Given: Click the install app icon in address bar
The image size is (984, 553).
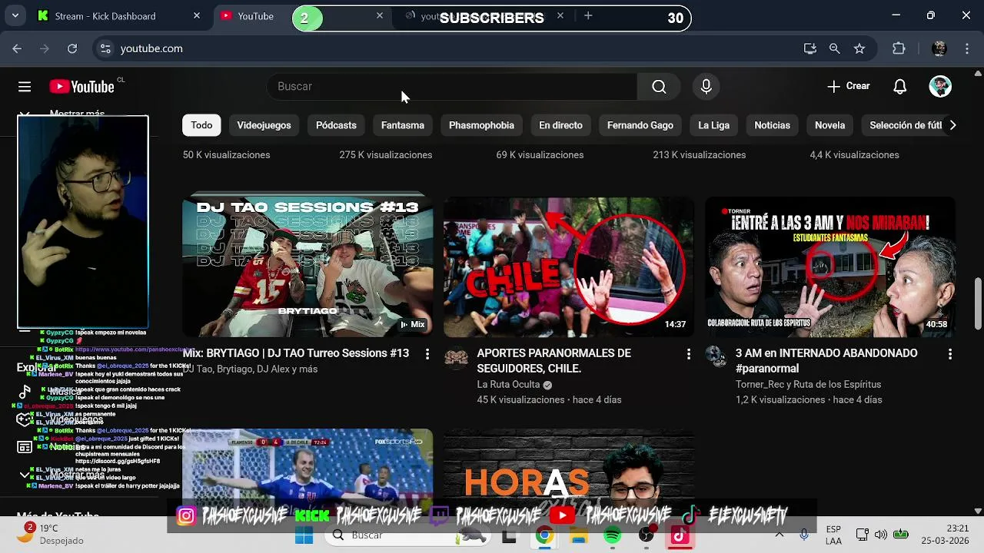Looking at the screenshot, I should click(809, 48).
